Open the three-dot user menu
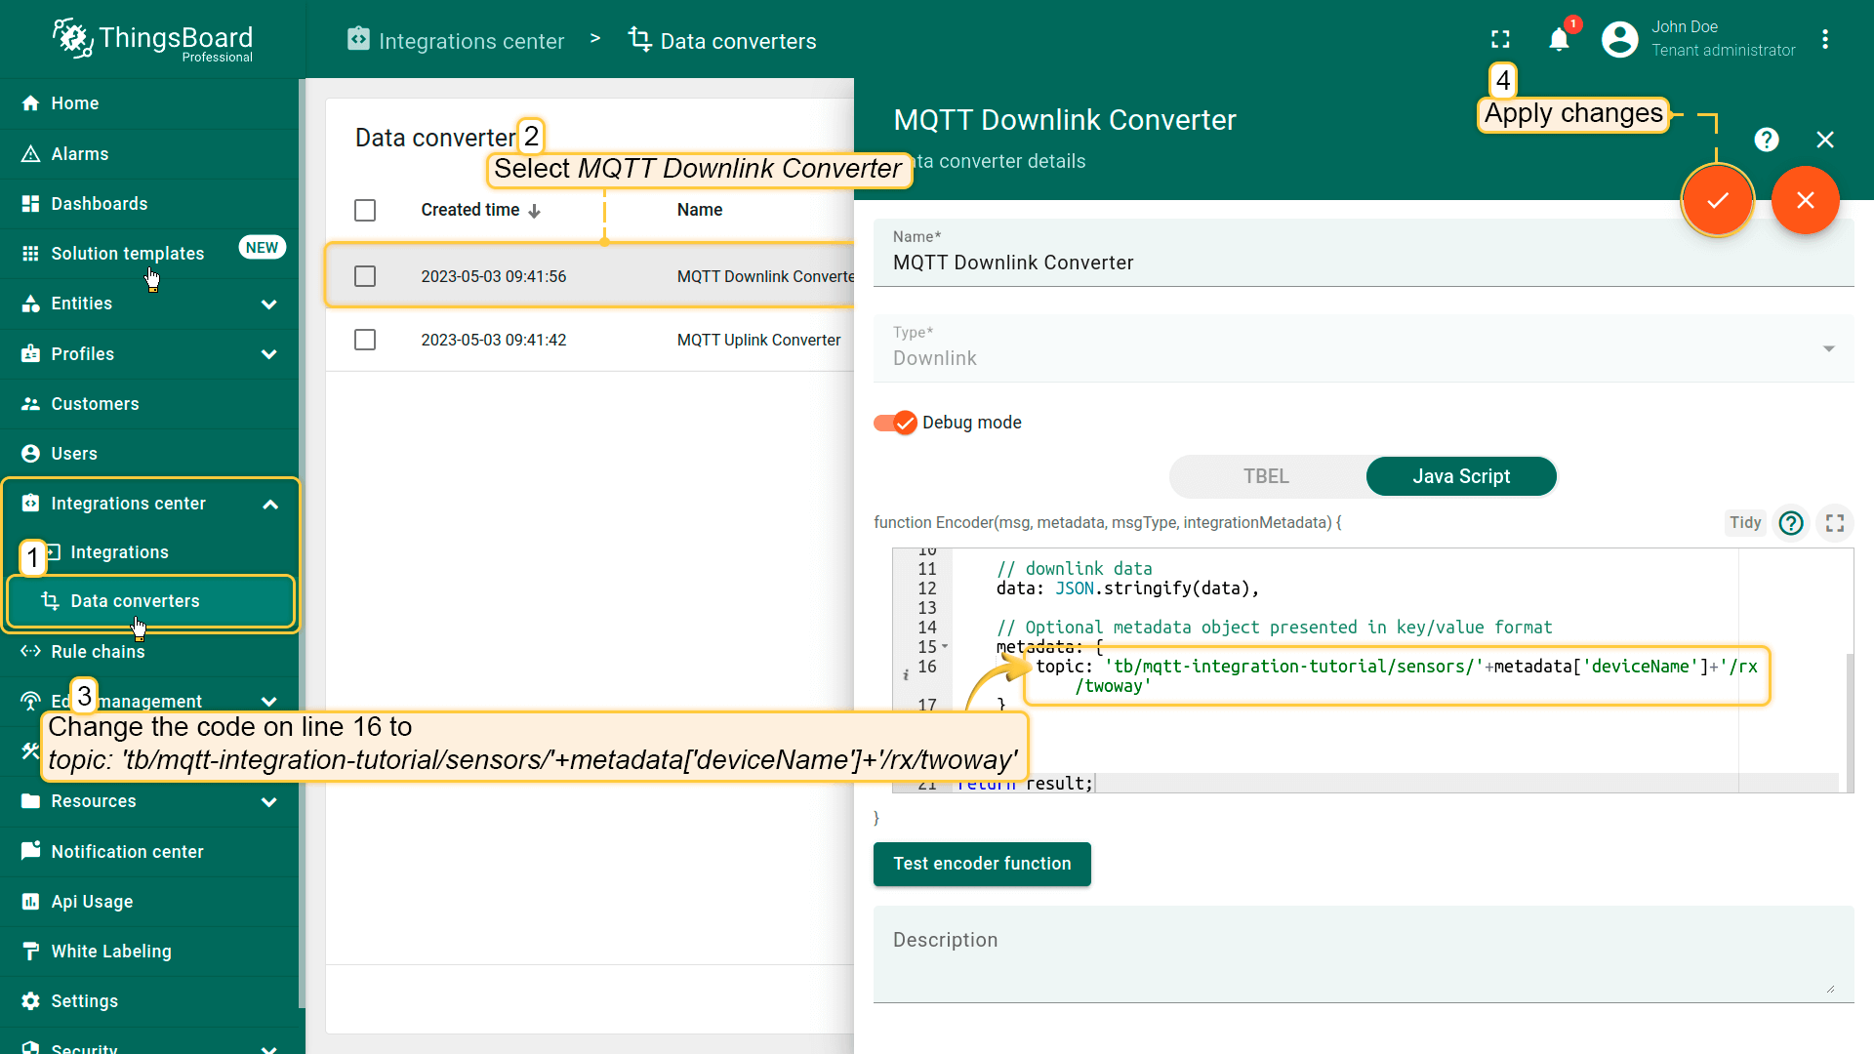The height and width of the screenshot is (1054, 1874). tap(1825, 39)
